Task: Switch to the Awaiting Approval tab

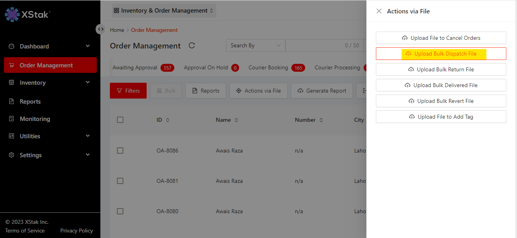Action: 135,68
